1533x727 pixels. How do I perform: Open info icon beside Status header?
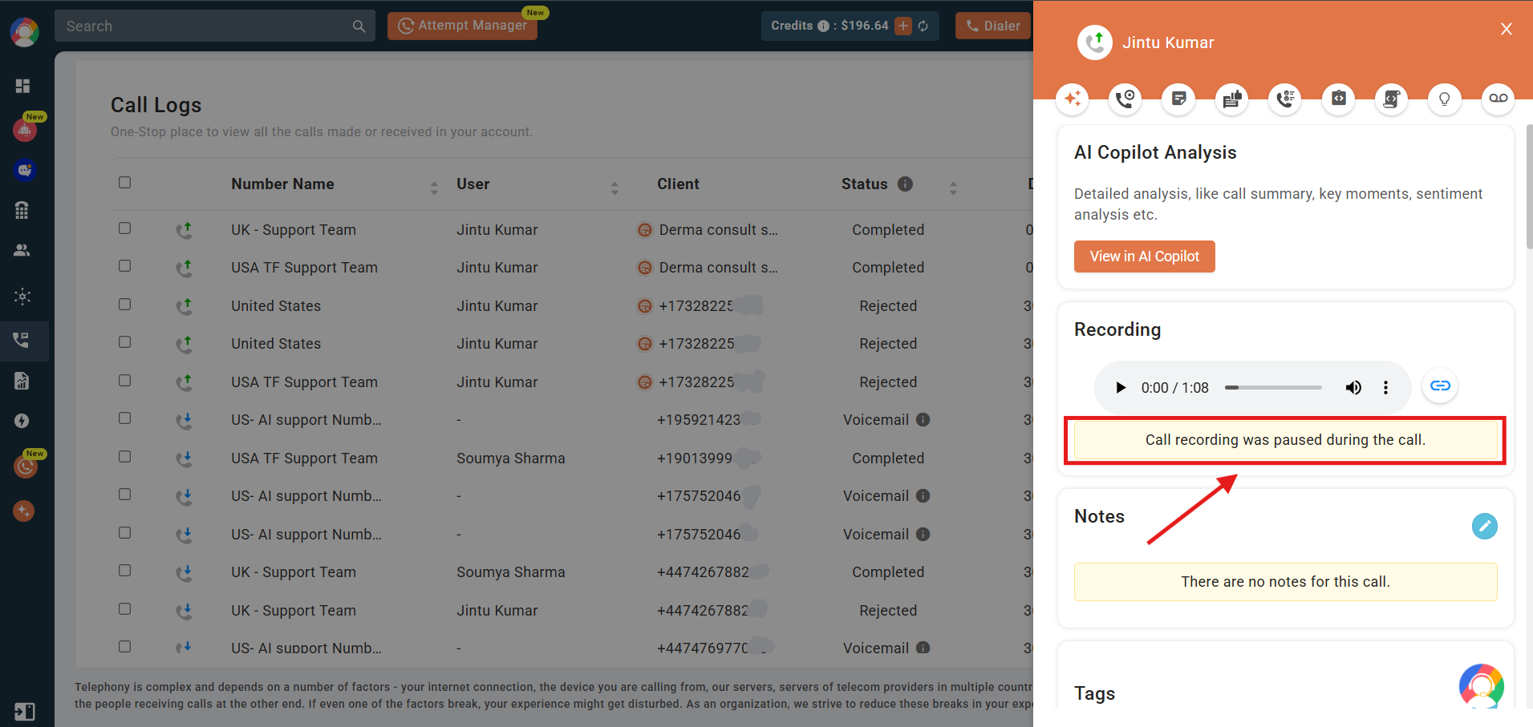pyautogui.click(x=905, y=184)
